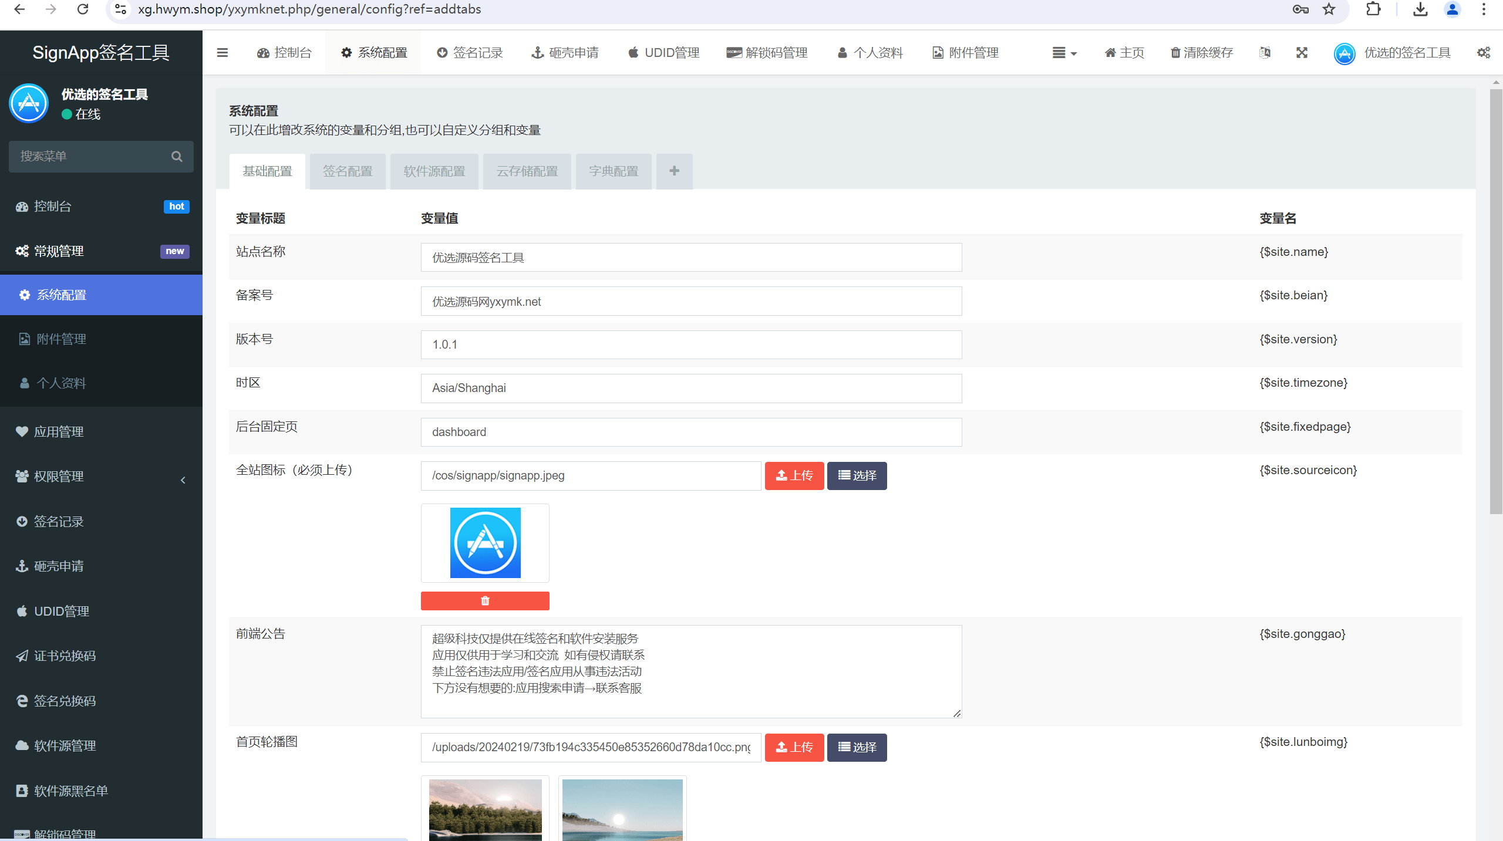The width and height of the screenshot is (1503, 841).
Task: Collapse the 常规管理 sidebar group
Action: tap(101, 251)
